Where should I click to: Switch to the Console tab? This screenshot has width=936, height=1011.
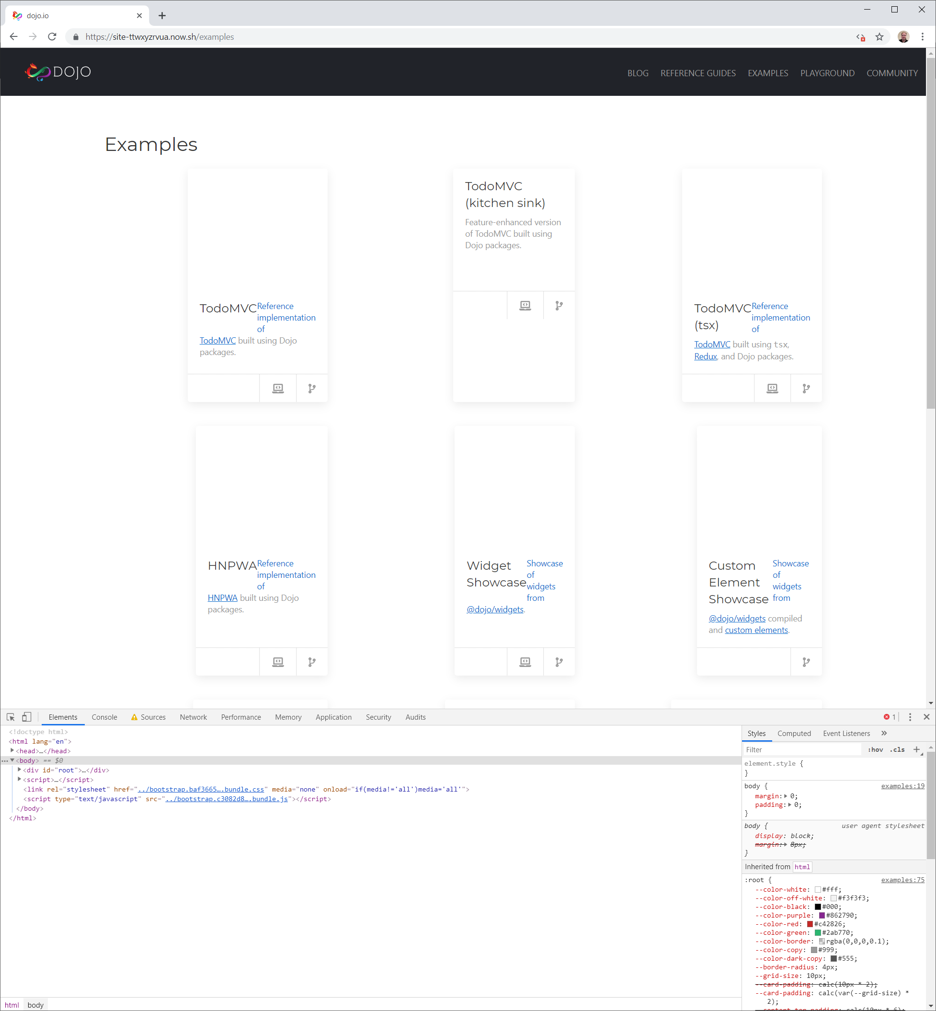104,717
